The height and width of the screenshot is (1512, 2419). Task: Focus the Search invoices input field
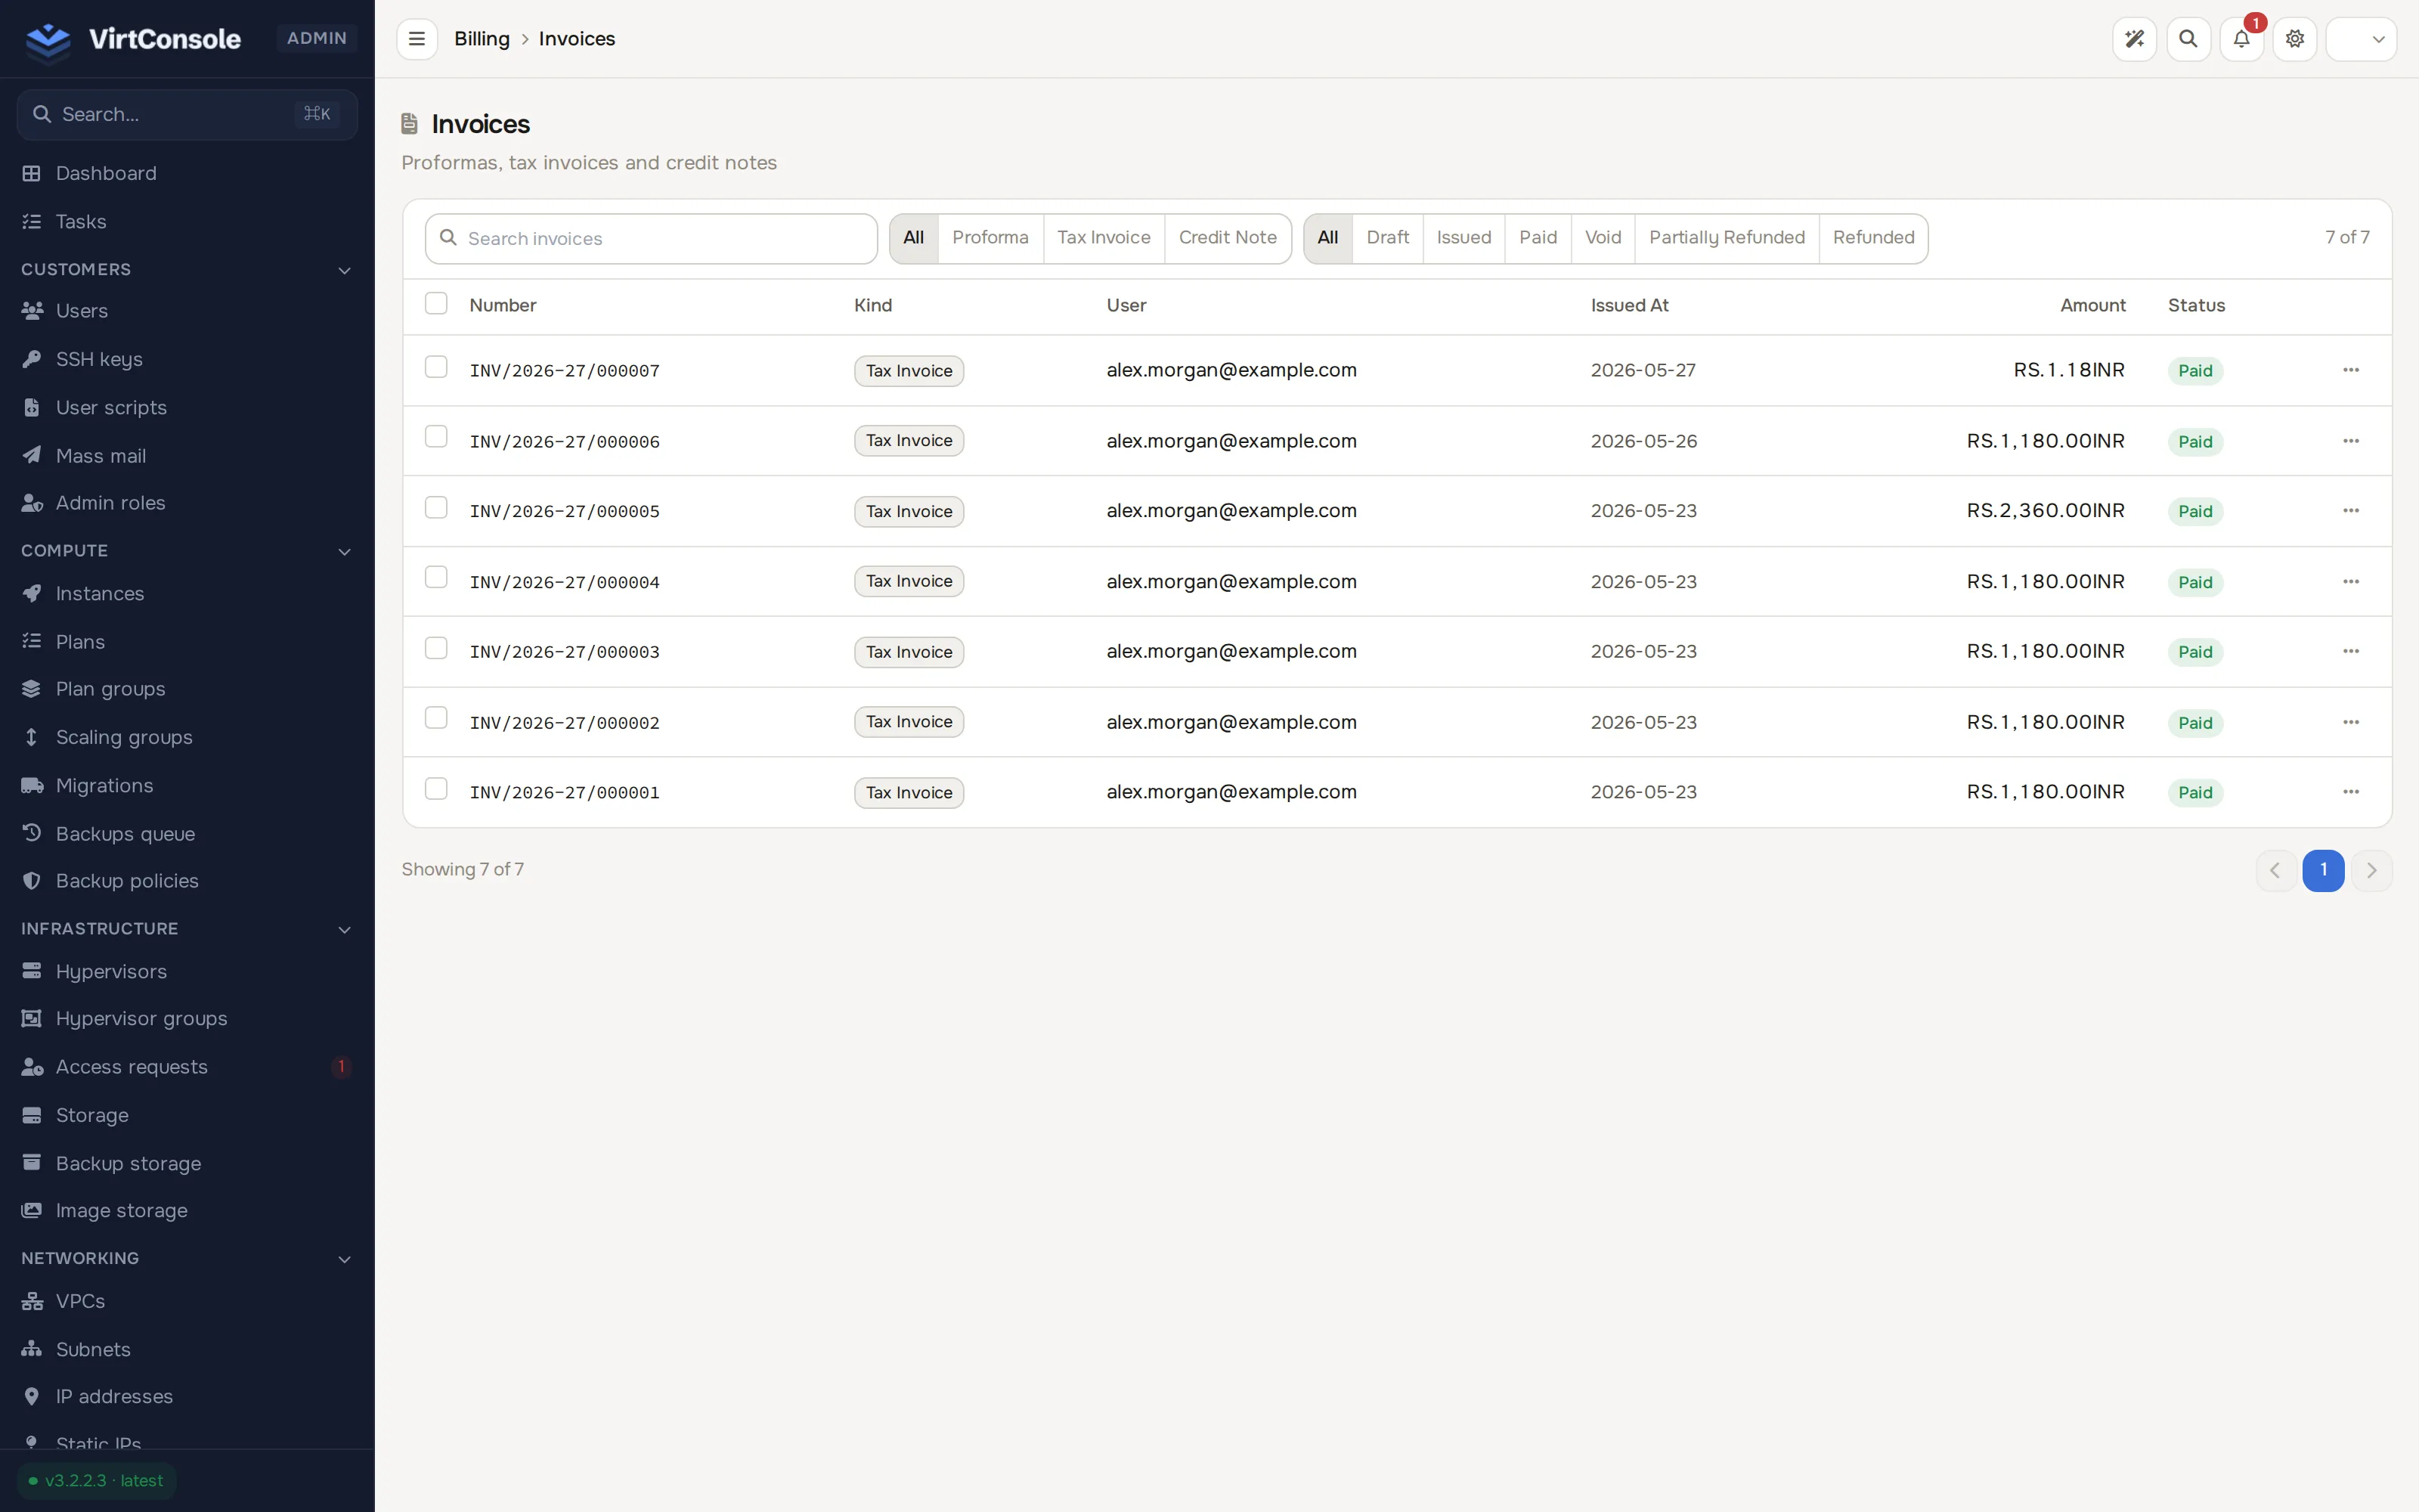pyautogui.click(x=651, y=239)
